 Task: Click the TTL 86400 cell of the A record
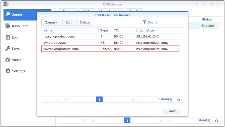(x=119, y=36)
